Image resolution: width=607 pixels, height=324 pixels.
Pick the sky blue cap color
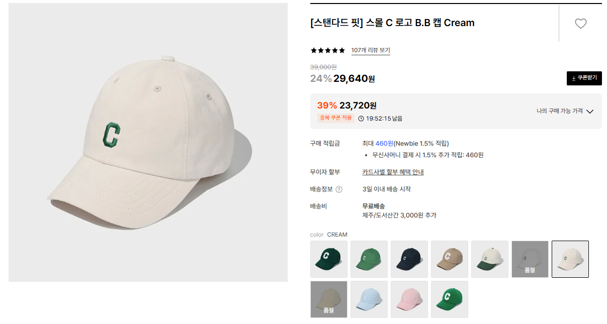click(x=369, y=299)
